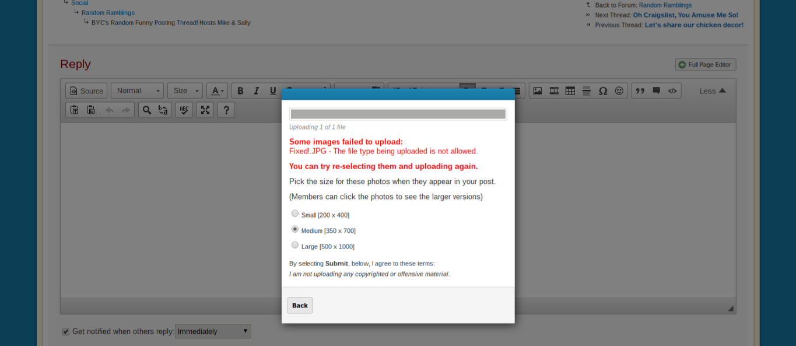The width and height of the screenshot is (796, 346).
Task: Collapse the toolbar with the Less toggle
Action: (x=713, y=91)
